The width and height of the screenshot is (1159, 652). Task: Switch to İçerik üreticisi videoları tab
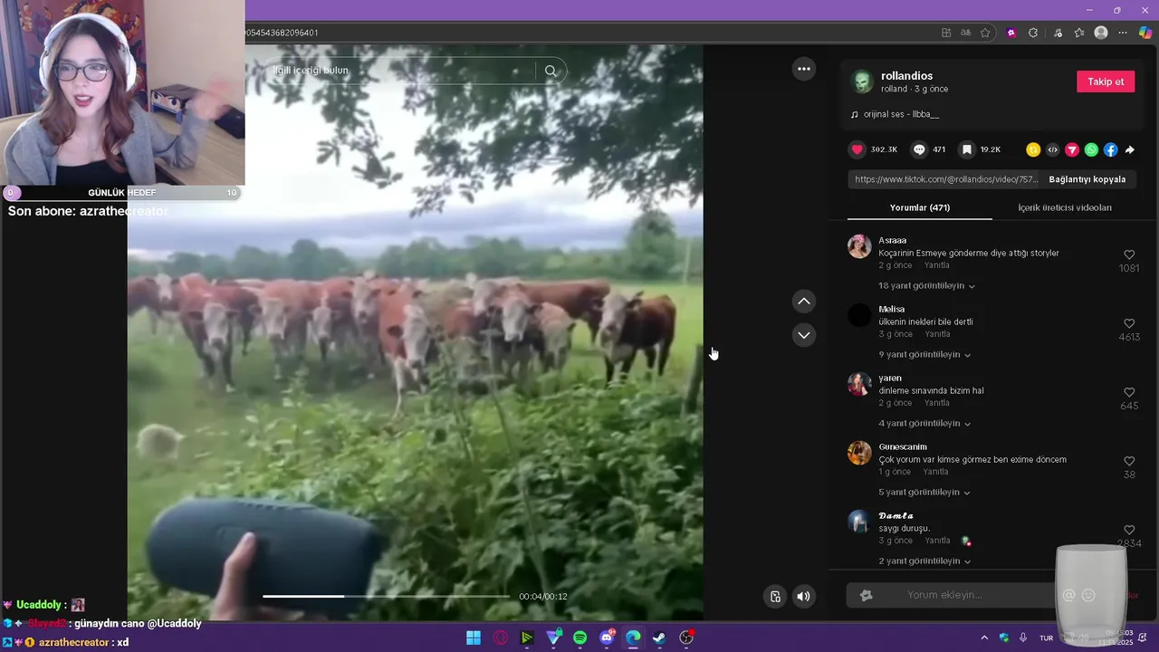1064,207
